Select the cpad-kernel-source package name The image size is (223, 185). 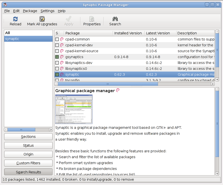(82, 51)
